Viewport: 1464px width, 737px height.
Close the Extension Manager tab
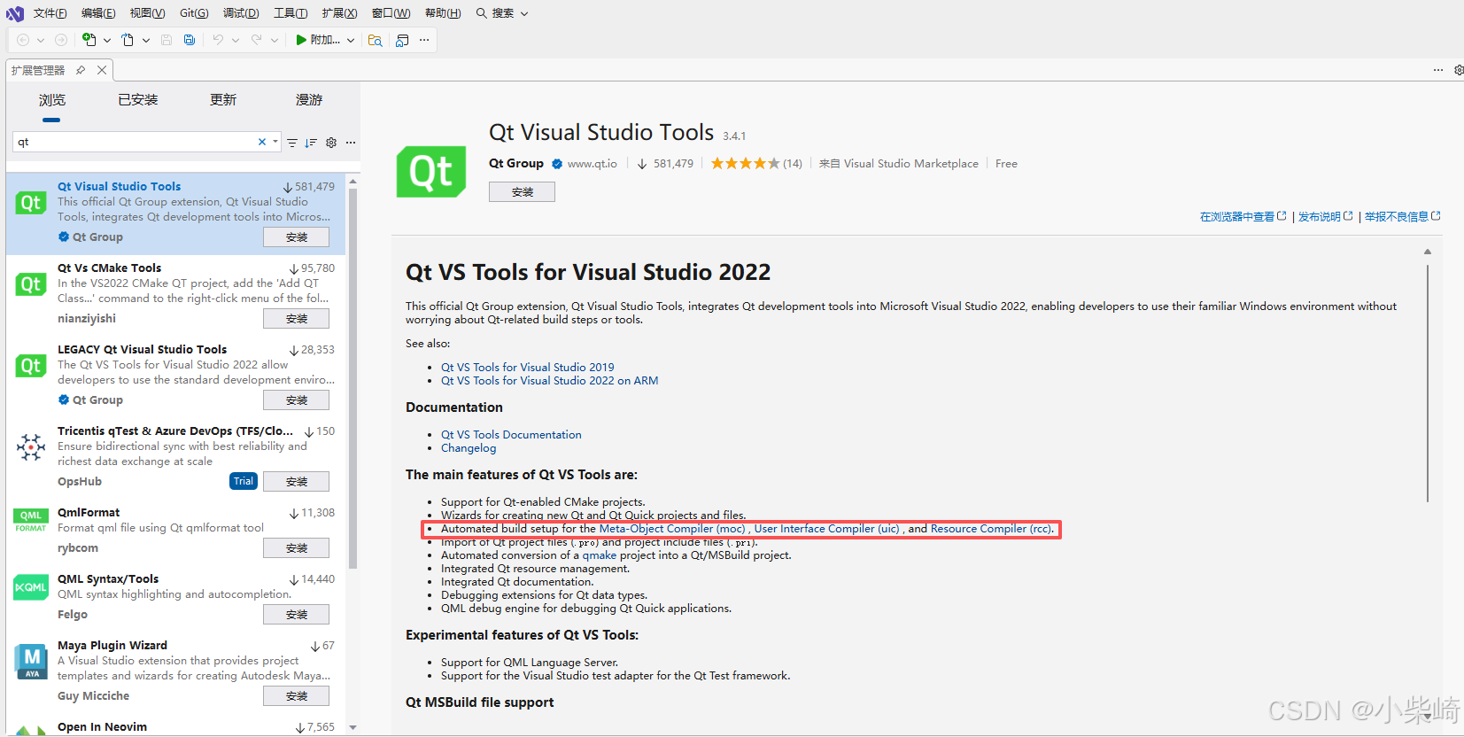click(x=102, y=70)
